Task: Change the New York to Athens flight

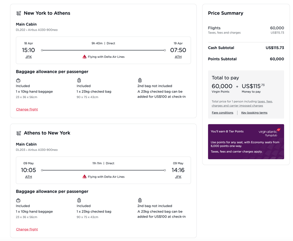Action: coord(27,109)
